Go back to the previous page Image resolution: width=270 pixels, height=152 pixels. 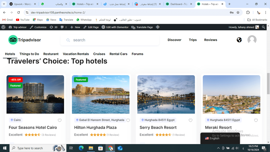(x=4, y=12)
